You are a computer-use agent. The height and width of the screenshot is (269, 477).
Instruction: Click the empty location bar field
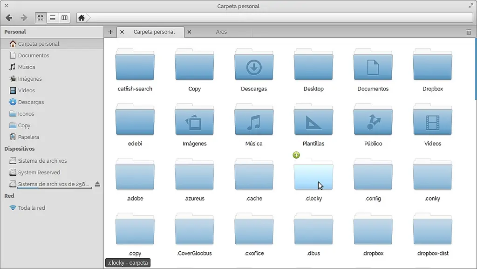pos(281,18)
